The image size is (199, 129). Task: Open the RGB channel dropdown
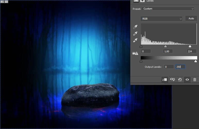pyautogui.click(x=162, y=19)
